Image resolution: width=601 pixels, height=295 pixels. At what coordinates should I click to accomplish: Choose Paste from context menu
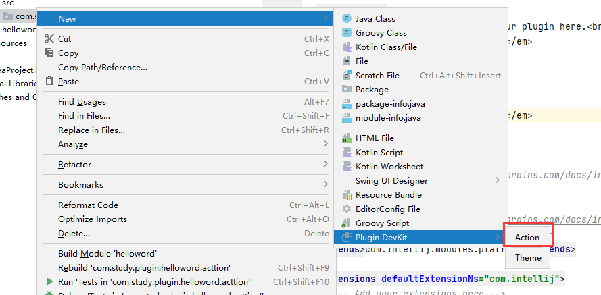point(185,81)
